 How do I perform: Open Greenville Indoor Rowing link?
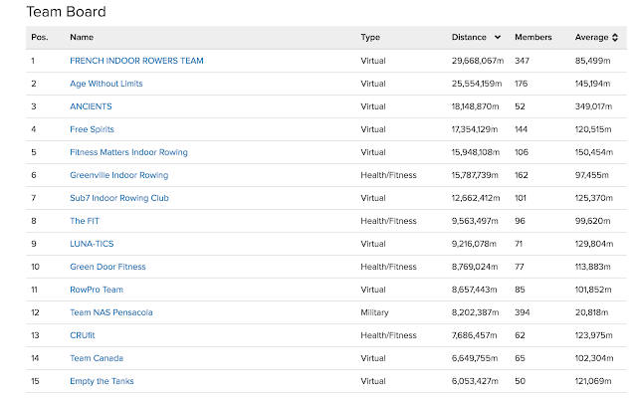coord(119,175)
